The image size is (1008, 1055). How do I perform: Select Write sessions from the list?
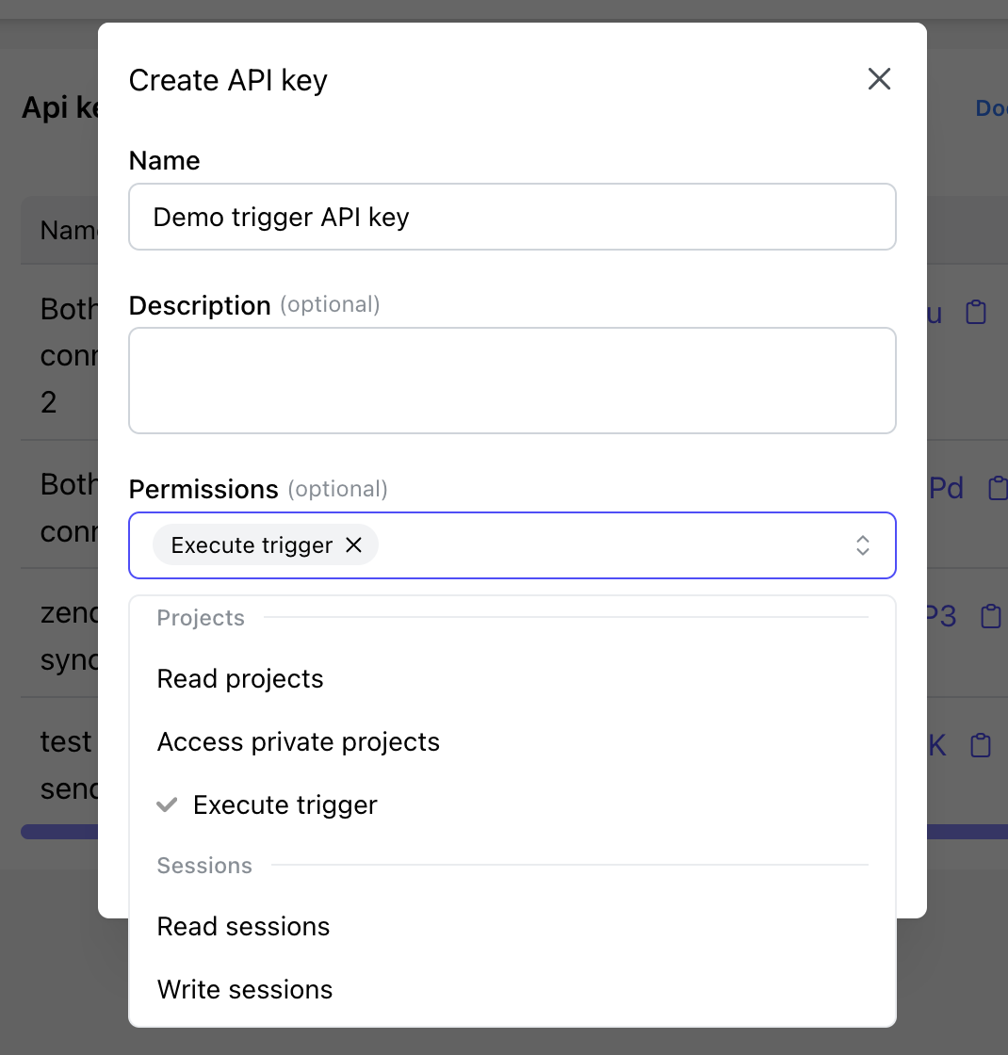pos(245,990)
